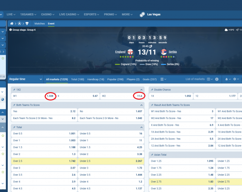Viewport: 242px width, 192px height.
Task: Open the Las Vegas link
Action: 154,14
